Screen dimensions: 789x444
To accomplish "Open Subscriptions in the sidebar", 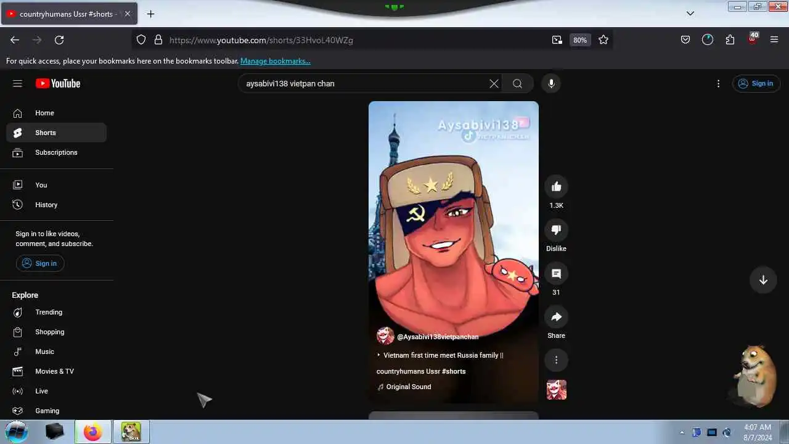I will click(x=57, y=152).
